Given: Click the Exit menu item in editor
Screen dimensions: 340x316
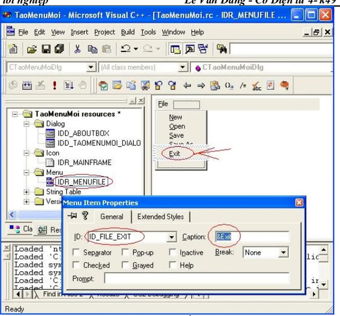Looking at the screenshot, I should point(174,154).
